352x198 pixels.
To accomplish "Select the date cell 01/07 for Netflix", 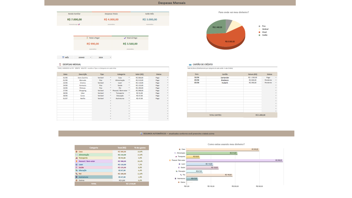I will (x=65, y=98).
